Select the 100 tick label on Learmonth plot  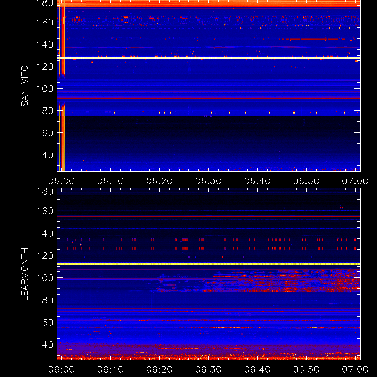coord(45,278)
